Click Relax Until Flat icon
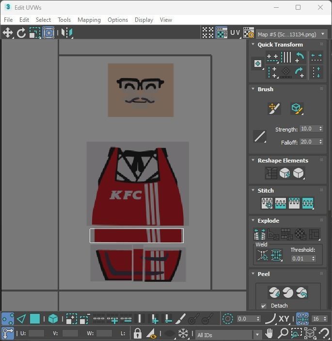332x341 pixels. tap(285, 173)
